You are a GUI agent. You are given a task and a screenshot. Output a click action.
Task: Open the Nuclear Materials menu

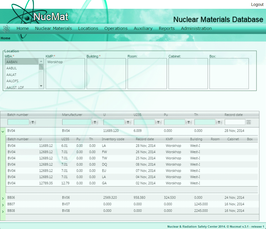click(x=53, y=28)
